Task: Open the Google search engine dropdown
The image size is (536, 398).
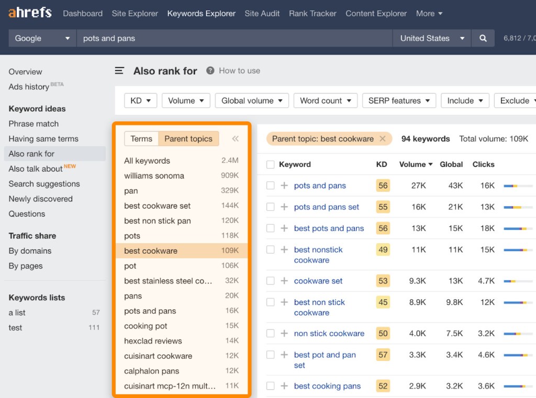Action: coord(41,38)
